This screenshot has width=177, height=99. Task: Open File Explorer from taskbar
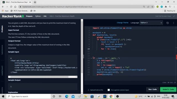click(x=86, y=97)
